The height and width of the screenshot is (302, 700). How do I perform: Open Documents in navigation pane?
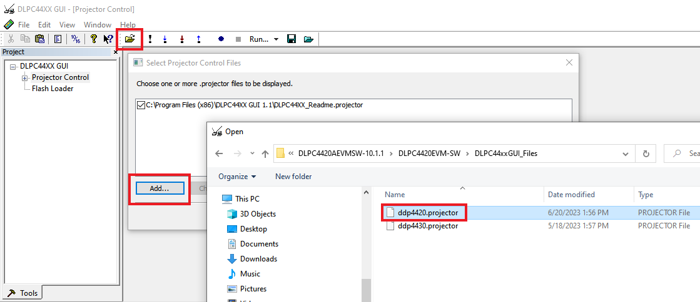tap(259, 243)
